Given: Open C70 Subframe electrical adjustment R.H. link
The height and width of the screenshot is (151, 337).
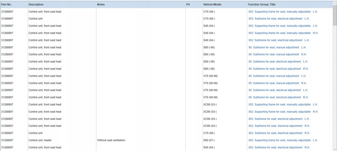Looking at the screenshot, I should (279, 133).
